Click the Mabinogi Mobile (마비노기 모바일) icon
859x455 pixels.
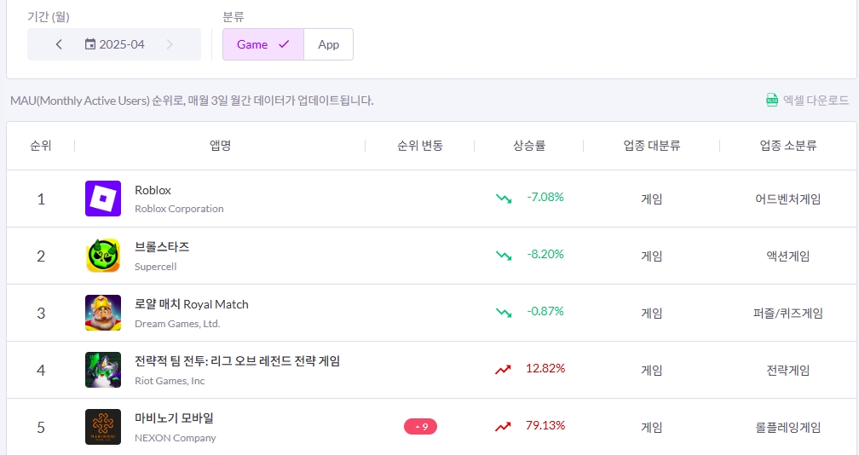(x=103, y=427)
